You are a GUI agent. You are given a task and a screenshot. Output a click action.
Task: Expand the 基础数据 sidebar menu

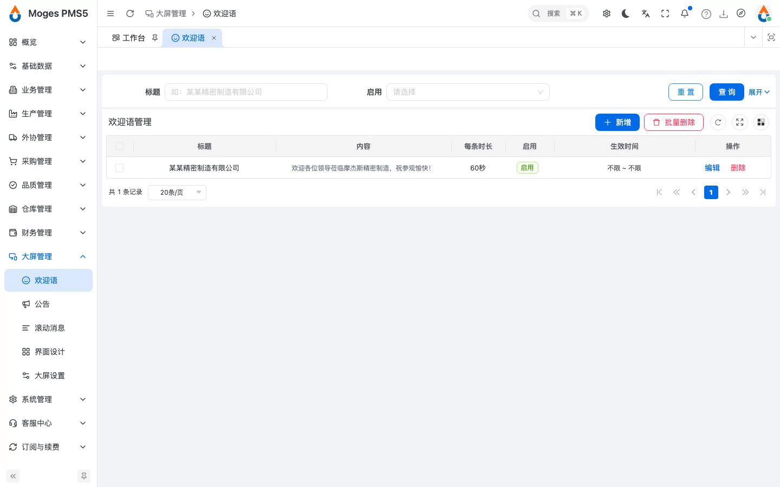pos(48,66)
